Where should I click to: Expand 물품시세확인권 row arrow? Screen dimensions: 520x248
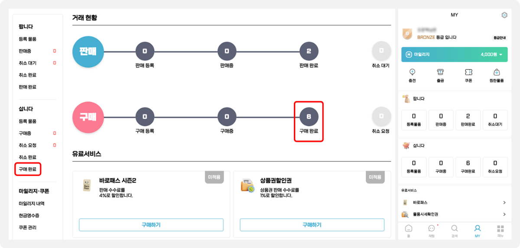[504, 214]
